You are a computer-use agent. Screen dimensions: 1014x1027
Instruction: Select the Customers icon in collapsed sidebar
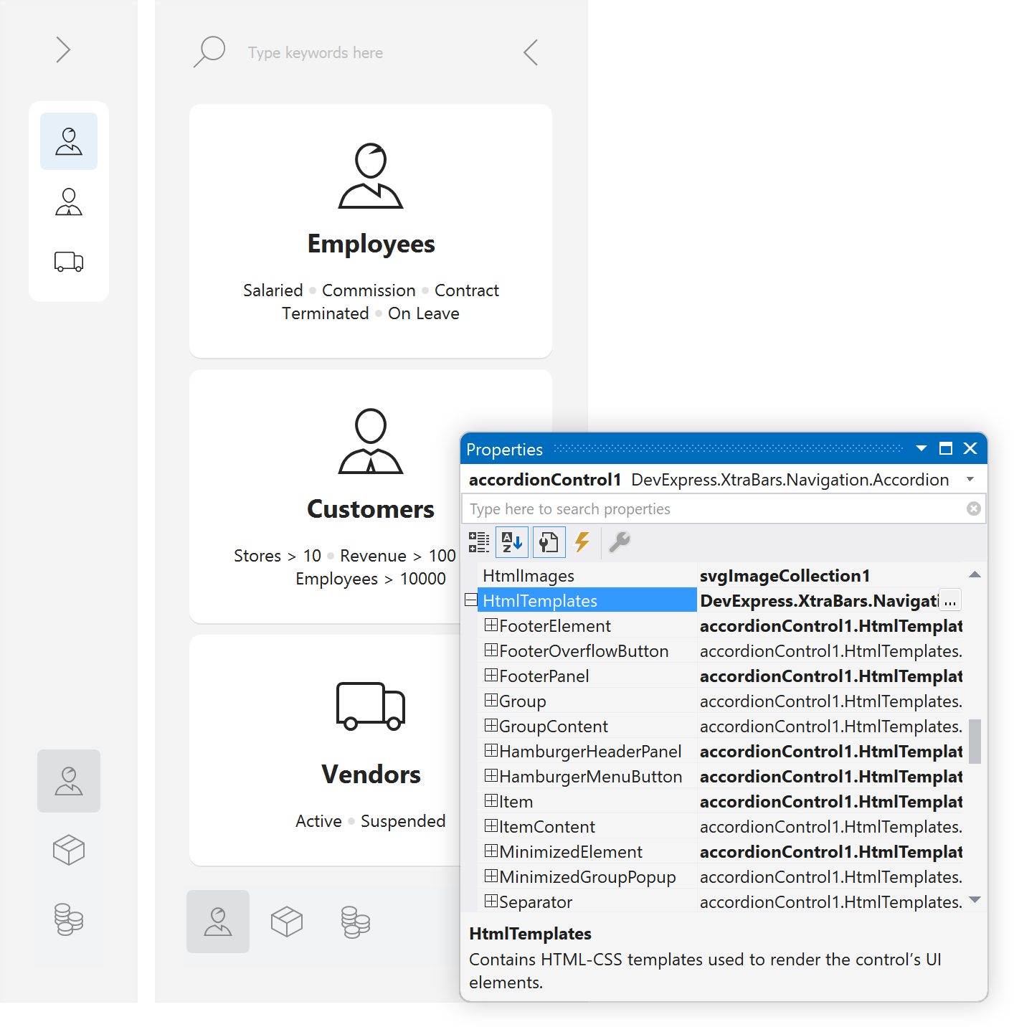[x=69, y=202]
